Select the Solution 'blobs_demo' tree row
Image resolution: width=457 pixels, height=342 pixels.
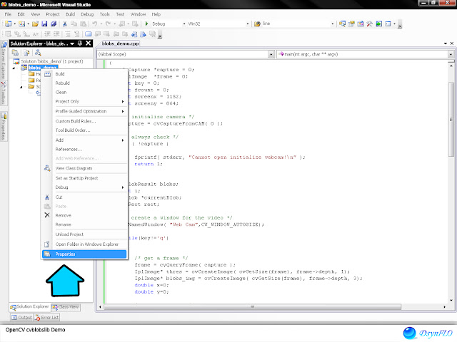(49, 61)
